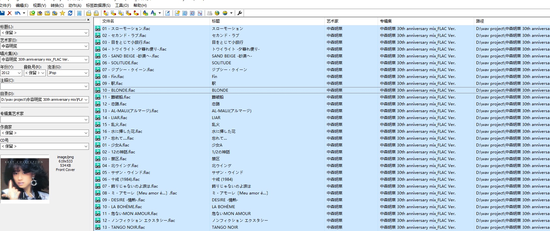Image resolution: width=550 pixels, height=231 pixels.
Task: Expand the 标题 field dropdown
Action: click(x=86, y=33)
